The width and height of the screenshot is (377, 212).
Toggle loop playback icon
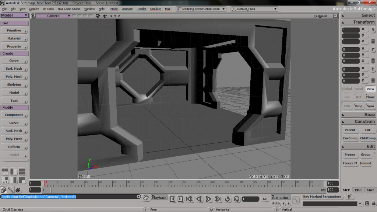coord(227,199)
